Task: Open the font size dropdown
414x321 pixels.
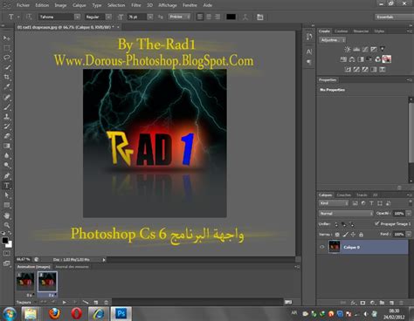Action: click(150, 17)
